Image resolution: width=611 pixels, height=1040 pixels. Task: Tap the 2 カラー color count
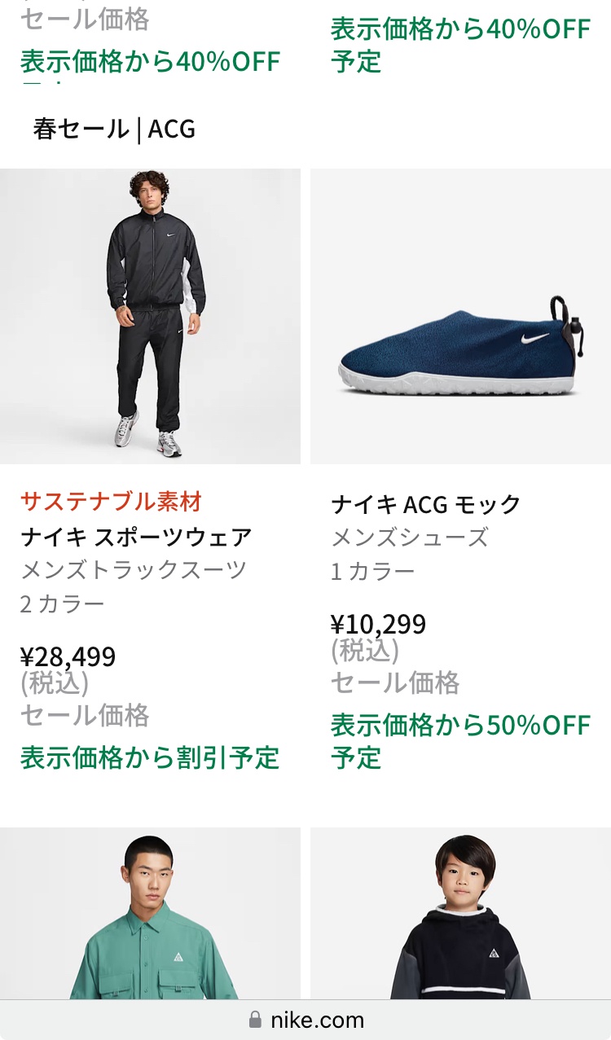(63, 603)
